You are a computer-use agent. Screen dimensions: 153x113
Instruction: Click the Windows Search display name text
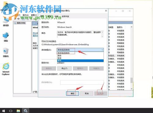(x=64, y=27)
